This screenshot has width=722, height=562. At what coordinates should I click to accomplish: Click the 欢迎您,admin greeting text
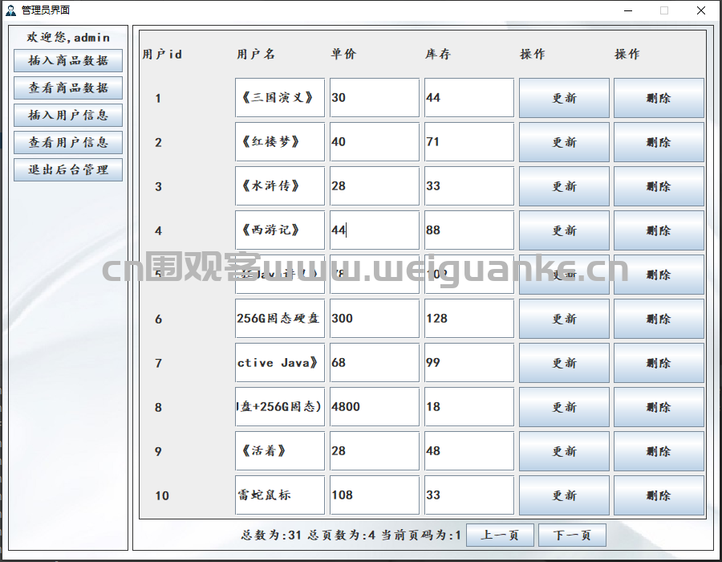(x=68, y=37)
